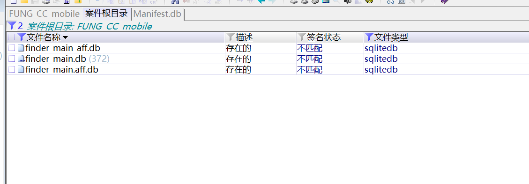Click 存在的 in the finder_main.db row

coord(238,59)
